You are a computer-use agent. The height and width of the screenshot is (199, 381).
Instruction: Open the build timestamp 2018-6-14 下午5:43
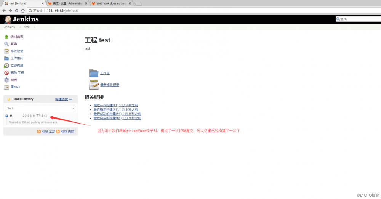35,116
